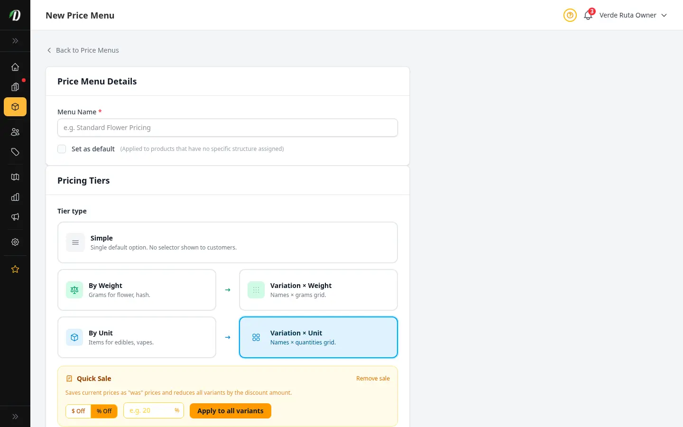The image size is (683, 427).
Task: Click the By Weight scale icon
Action: (x=74, y=290)
